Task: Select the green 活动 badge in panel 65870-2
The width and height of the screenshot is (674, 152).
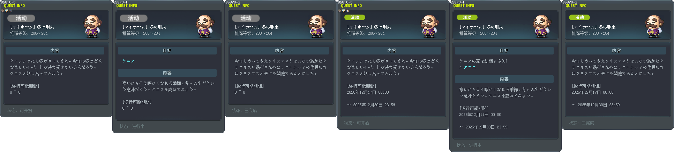Action: coord(579,17)
